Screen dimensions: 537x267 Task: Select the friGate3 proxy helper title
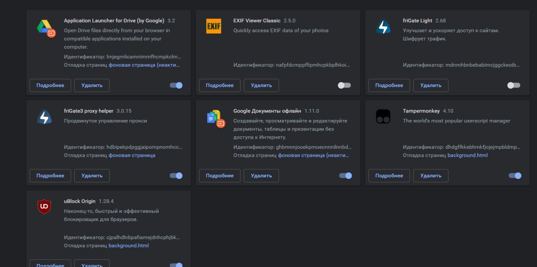point(89,111)
